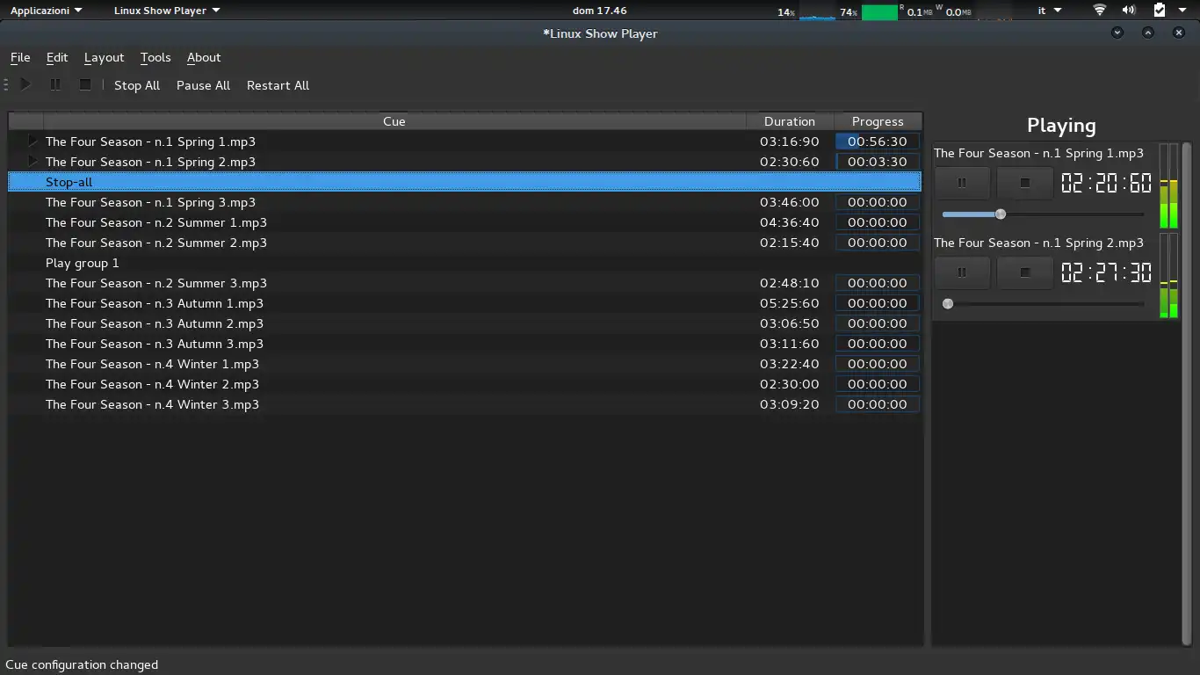1200x675 pixels.
Task: Select cue 'The Four Season - n.4 Winter 3.mp3'
Action: click(465, 404)
